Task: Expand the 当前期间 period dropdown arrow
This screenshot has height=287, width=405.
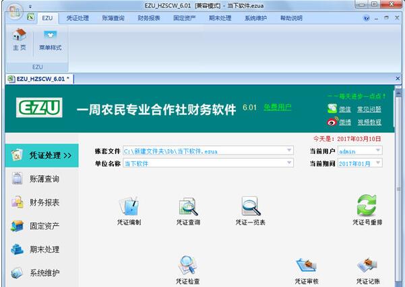Action: (378, 163)
